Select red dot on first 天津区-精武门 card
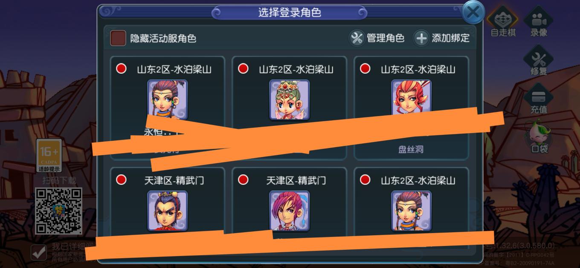This screenshot has height=268, width=580. [x=121, y=180]
